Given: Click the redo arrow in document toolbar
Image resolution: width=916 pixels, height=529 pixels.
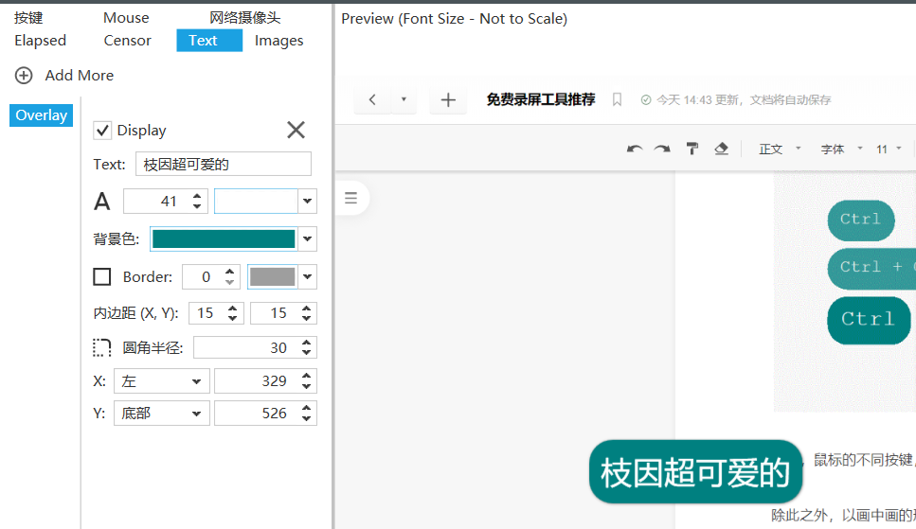Looking at the screenshot, I should click(x=662, y=149).
